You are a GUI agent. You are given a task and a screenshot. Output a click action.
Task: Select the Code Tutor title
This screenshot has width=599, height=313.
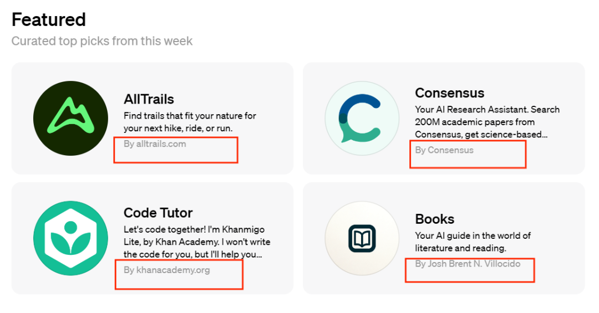click(158, 213)
